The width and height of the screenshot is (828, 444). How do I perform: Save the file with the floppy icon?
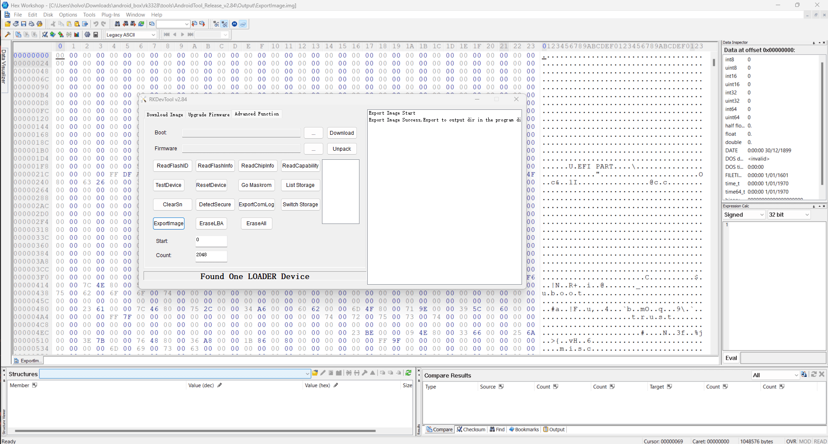click(24, 24)
